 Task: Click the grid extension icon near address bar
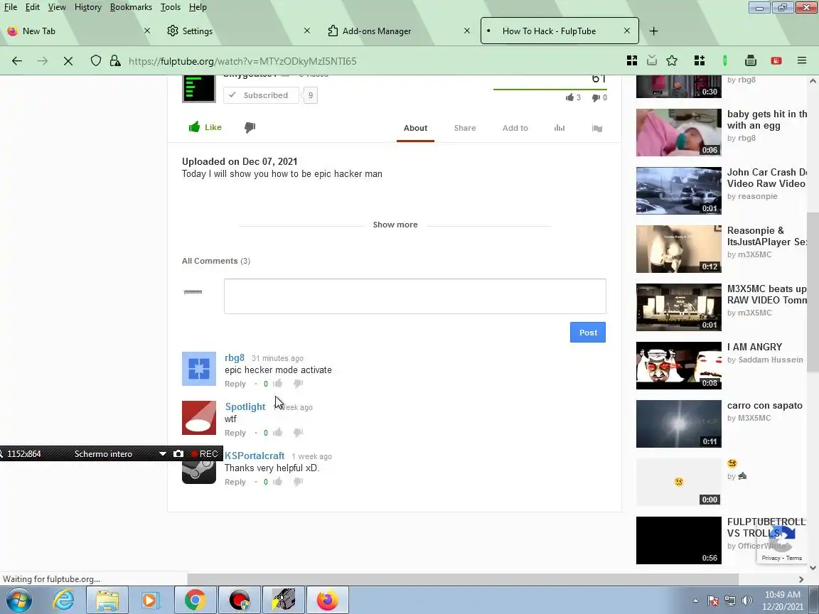632,60
